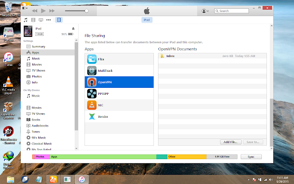Click the Search input field
The width and height of the screenshot is (294, 184).
coord(232,11)
